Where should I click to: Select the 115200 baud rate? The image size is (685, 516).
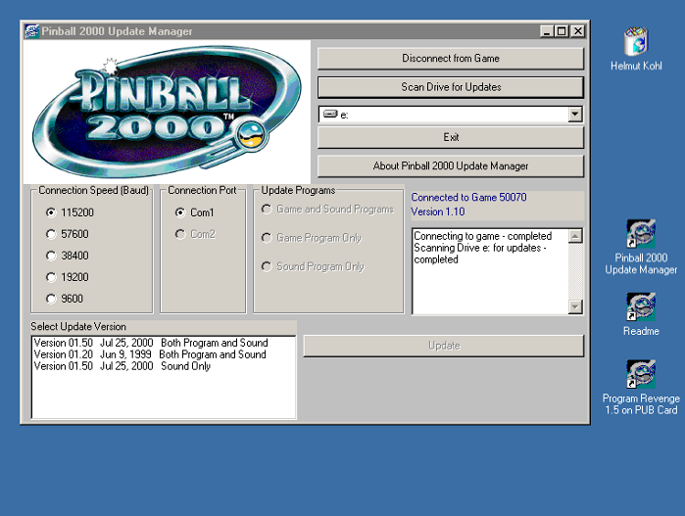coord(70,212)
